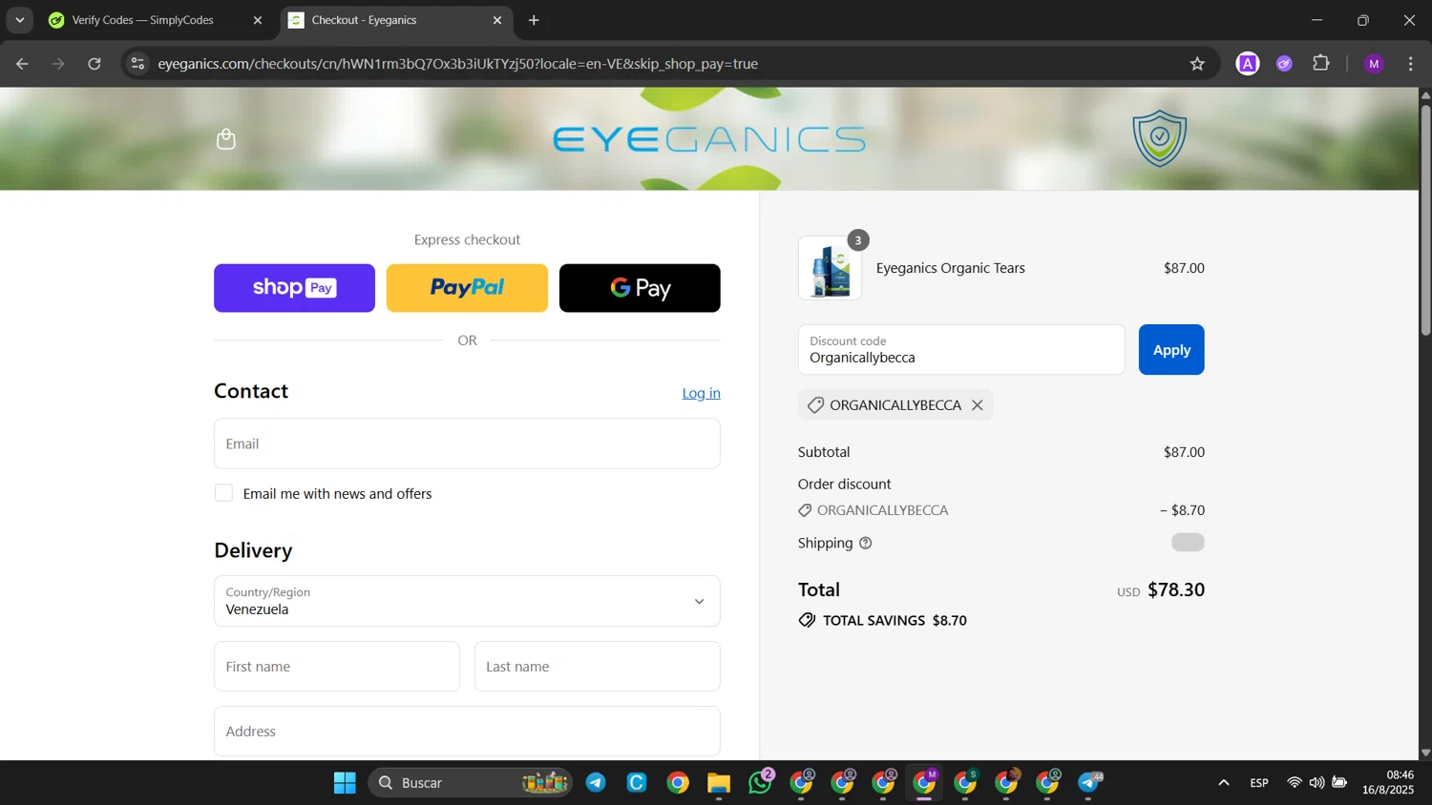This screenshot has height=805, width=1432.
Task: Open the volume speaker tray icon
Action: tap(1316, 783)
